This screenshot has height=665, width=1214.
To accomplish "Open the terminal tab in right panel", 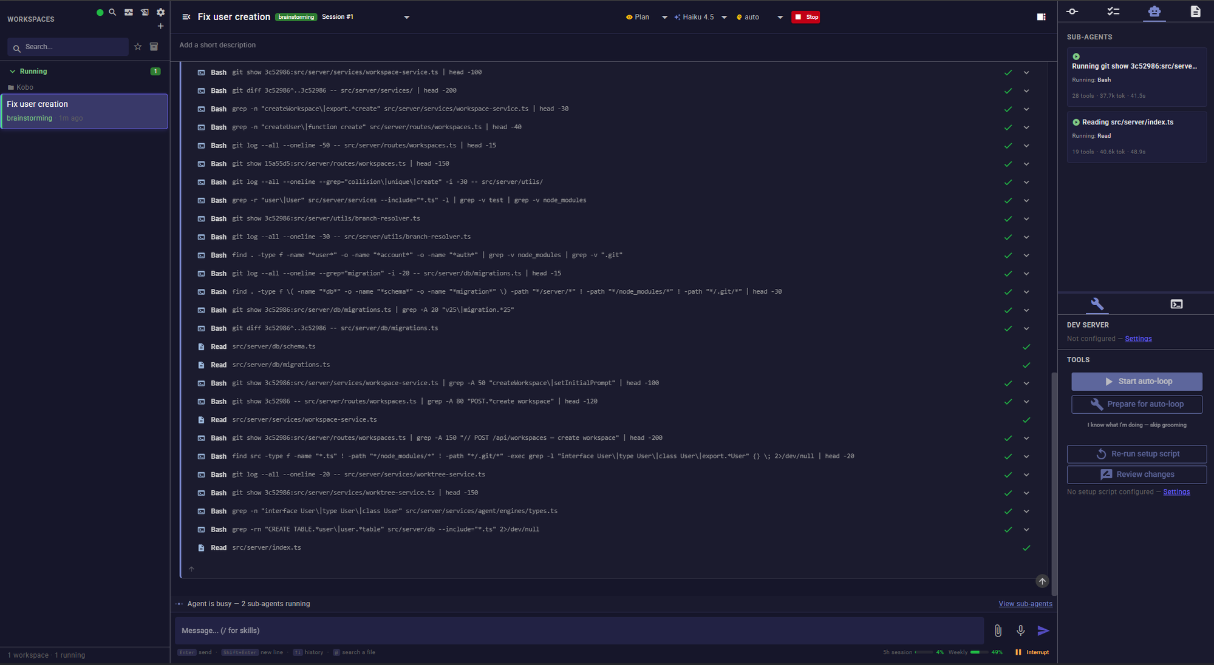I will point(1176,304).
